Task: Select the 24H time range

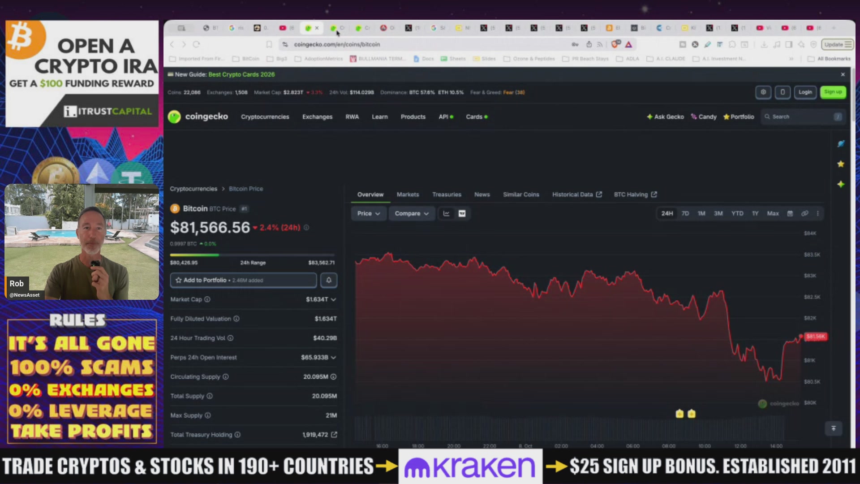Action: tap(667, 213)
